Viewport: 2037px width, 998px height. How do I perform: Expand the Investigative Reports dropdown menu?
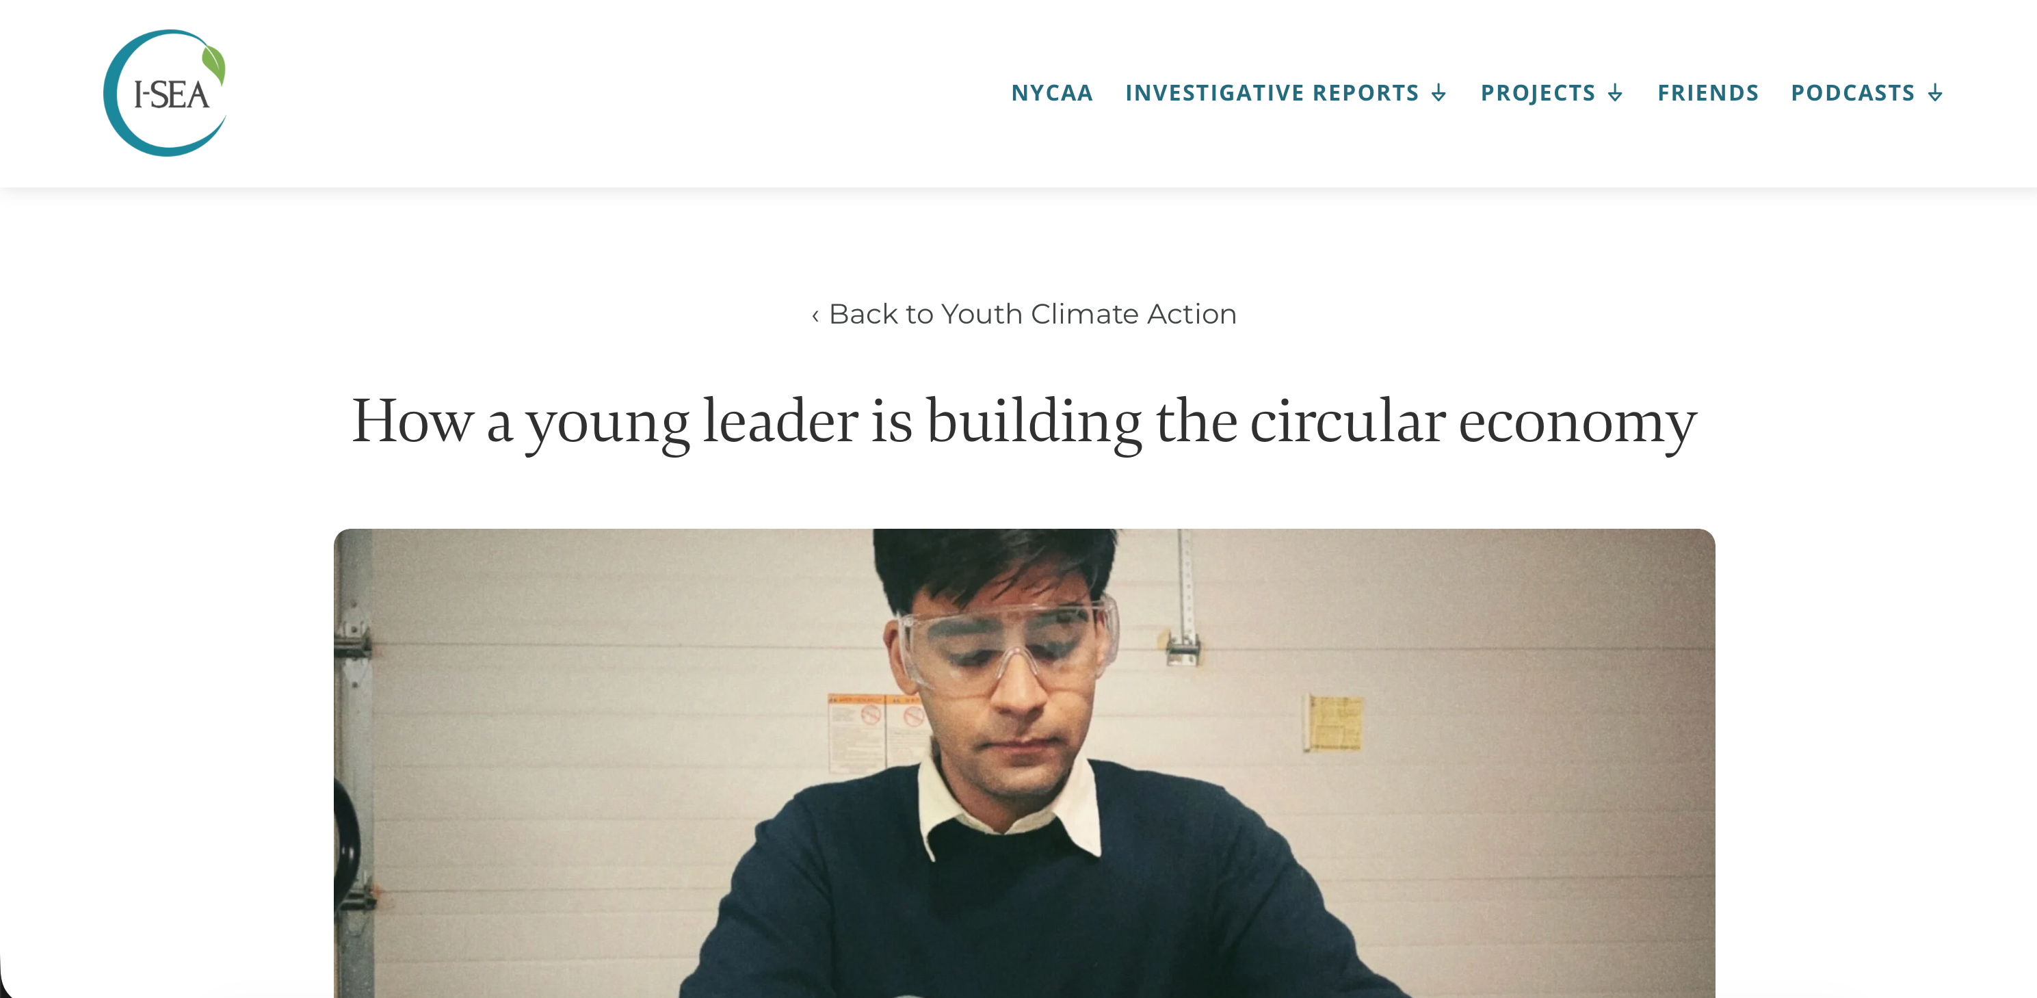pos(1272,93)
